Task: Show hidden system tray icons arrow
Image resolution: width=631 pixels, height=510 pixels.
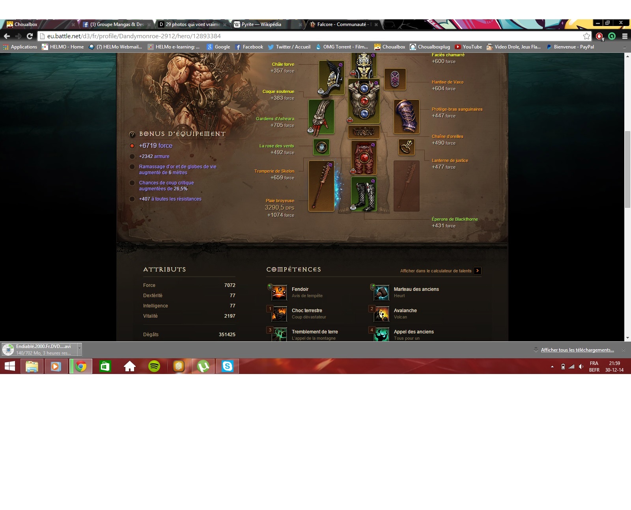Action: tap(552, 367)
